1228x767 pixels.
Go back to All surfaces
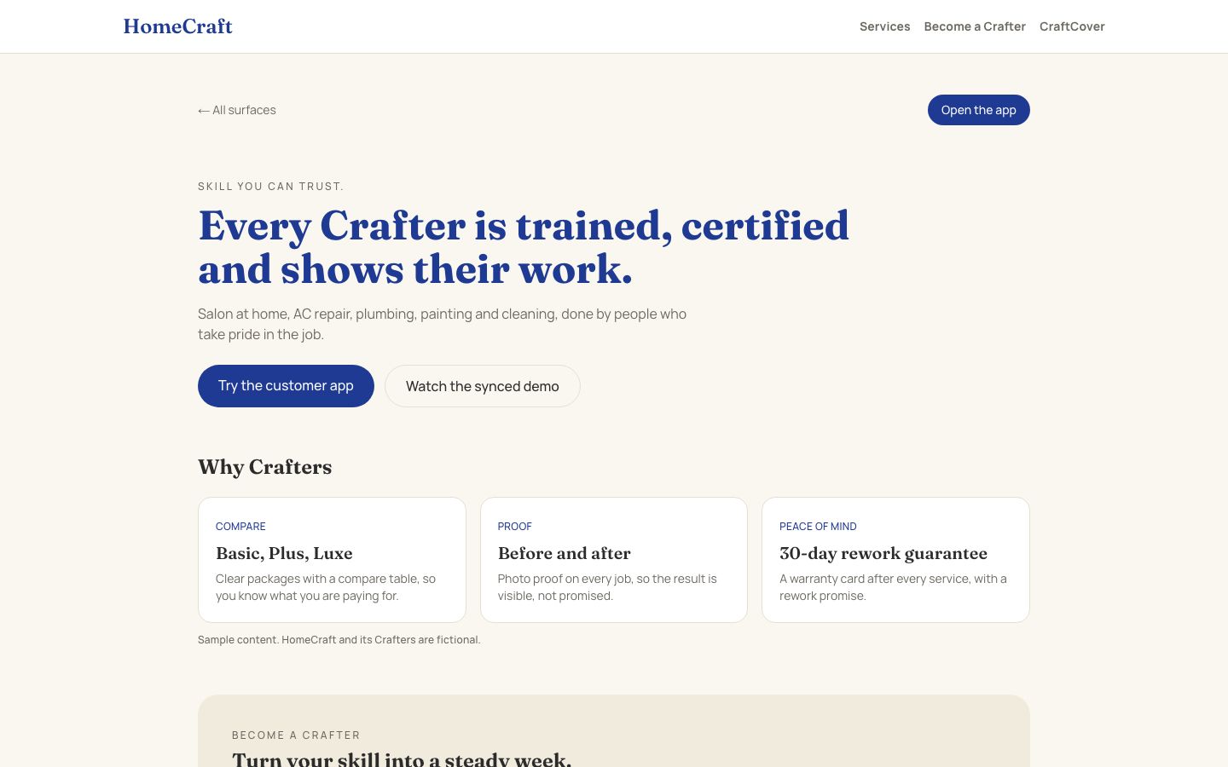[237, 110]
